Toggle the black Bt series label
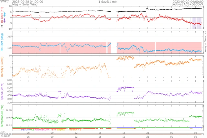 point(2,26)
